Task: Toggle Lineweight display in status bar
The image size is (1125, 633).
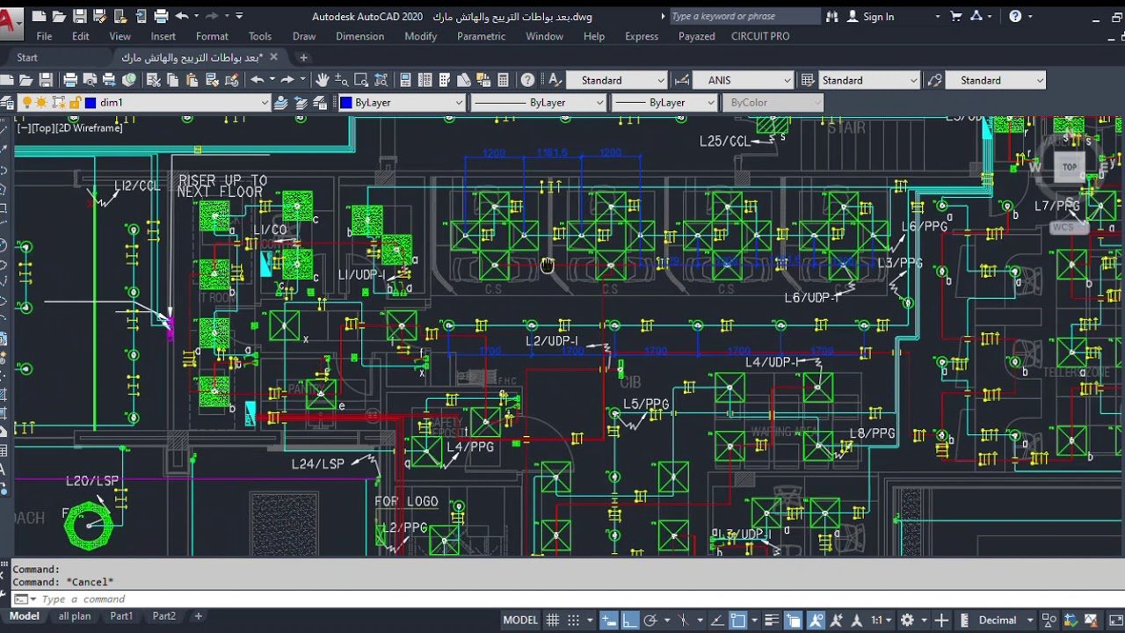Action: (772, 620)
